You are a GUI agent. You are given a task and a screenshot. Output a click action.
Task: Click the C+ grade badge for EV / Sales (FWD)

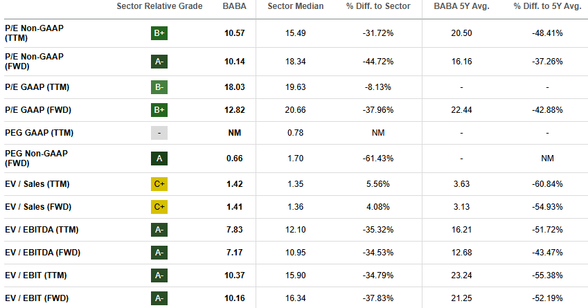pyautogui.click(x=159, y=206)
